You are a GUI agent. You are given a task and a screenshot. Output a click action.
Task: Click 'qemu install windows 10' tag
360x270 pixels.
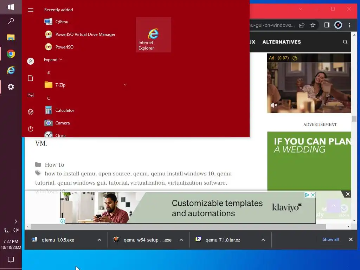click(x=182, y=174)
